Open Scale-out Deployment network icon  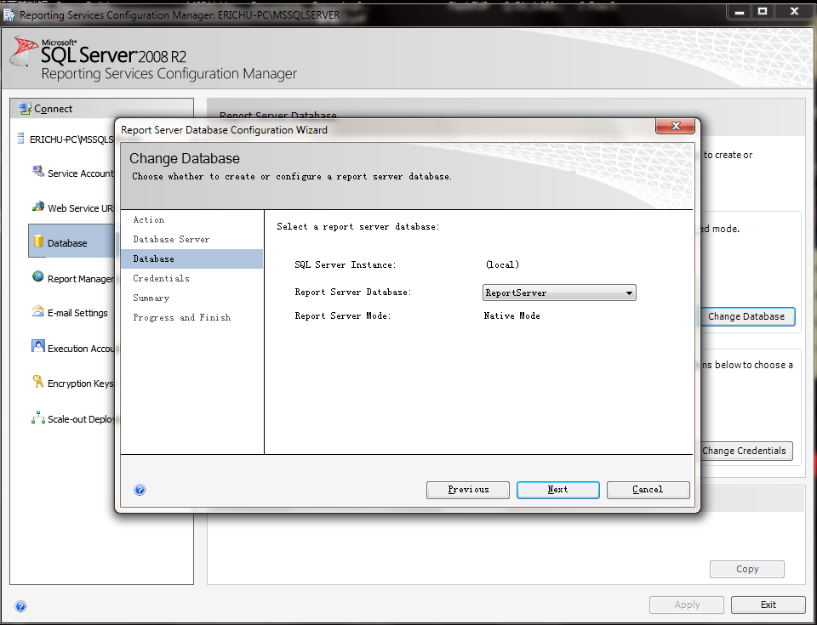click(x=38, y=418)
